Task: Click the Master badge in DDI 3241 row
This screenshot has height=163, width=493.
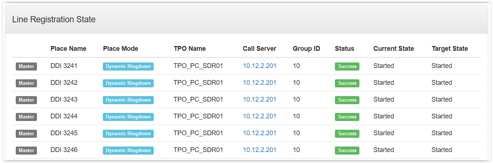Action: pyautogui.click(x=26, y=67)
